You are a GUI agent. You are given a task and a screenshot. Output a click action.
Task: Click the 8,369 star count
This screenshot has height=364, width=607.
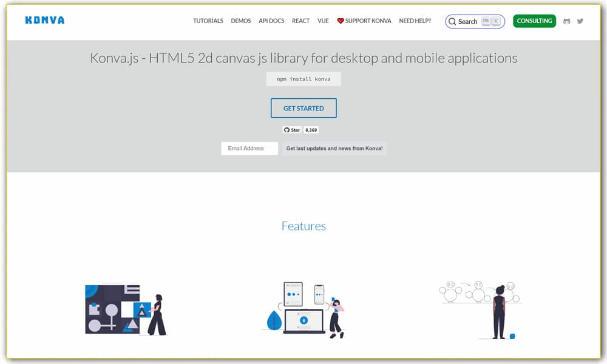tap(311, 130)
